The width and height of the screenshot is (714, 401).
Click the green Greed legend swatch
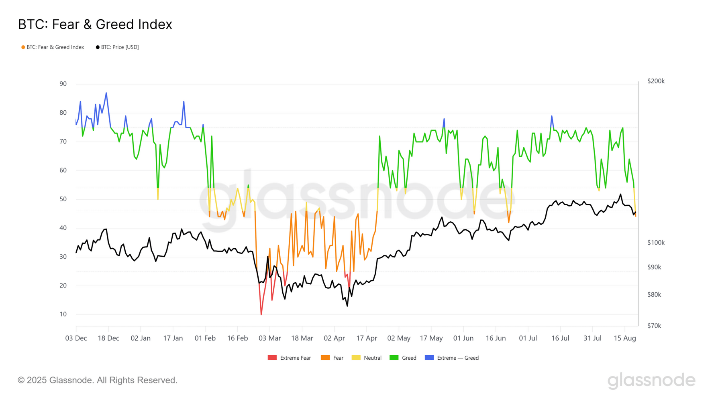coord(394,358)
